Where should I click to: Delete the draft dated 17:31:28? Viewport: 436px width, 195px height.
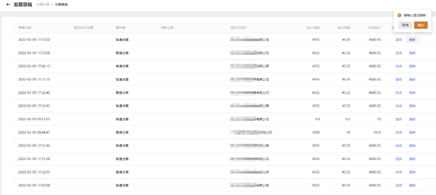[x=412, y=159]
